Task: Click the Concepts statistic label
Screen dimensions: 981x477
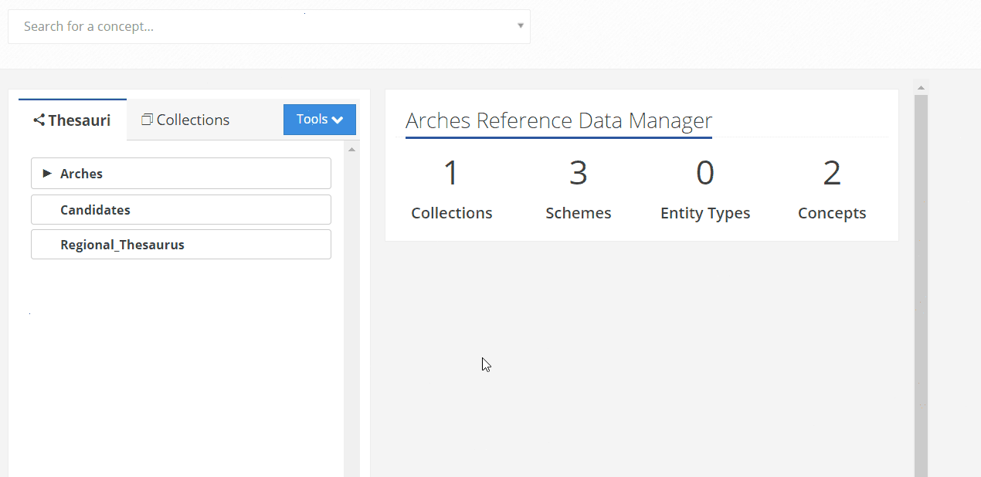Action: 831,213
